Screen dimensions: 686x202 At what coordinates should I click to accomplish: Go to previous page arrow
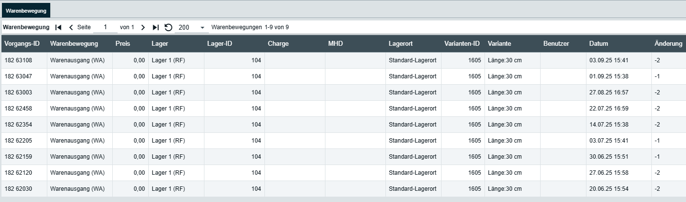pos(71,27)
